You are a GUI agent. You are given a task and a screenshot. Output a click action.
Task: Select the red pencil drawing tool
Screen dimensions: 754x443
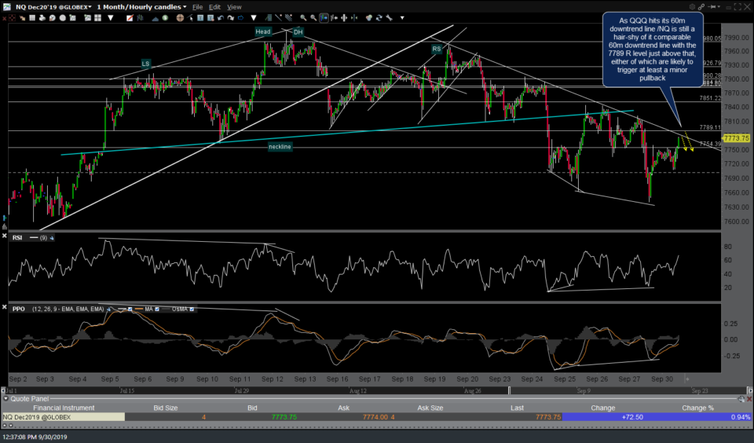pyautogui.click(x=130, y=18)
